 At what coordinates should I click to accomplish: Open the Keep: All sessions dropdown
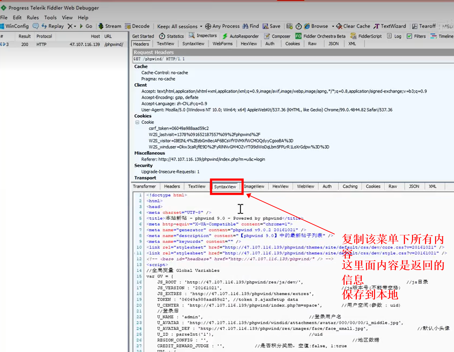(x=180, y=26)
